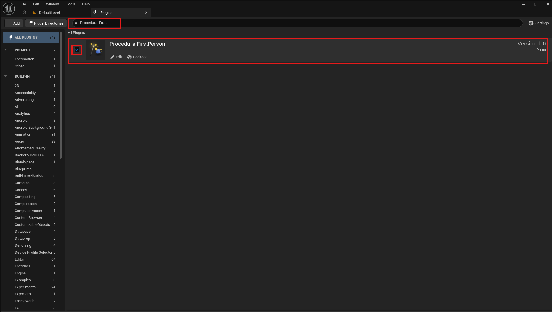Clear search with the X icon
552x312 pixels.
(x=76, y=23)
